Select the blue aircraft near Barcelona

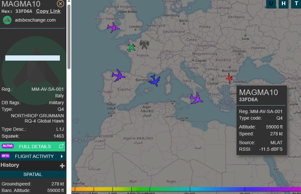tap(155, 81)
